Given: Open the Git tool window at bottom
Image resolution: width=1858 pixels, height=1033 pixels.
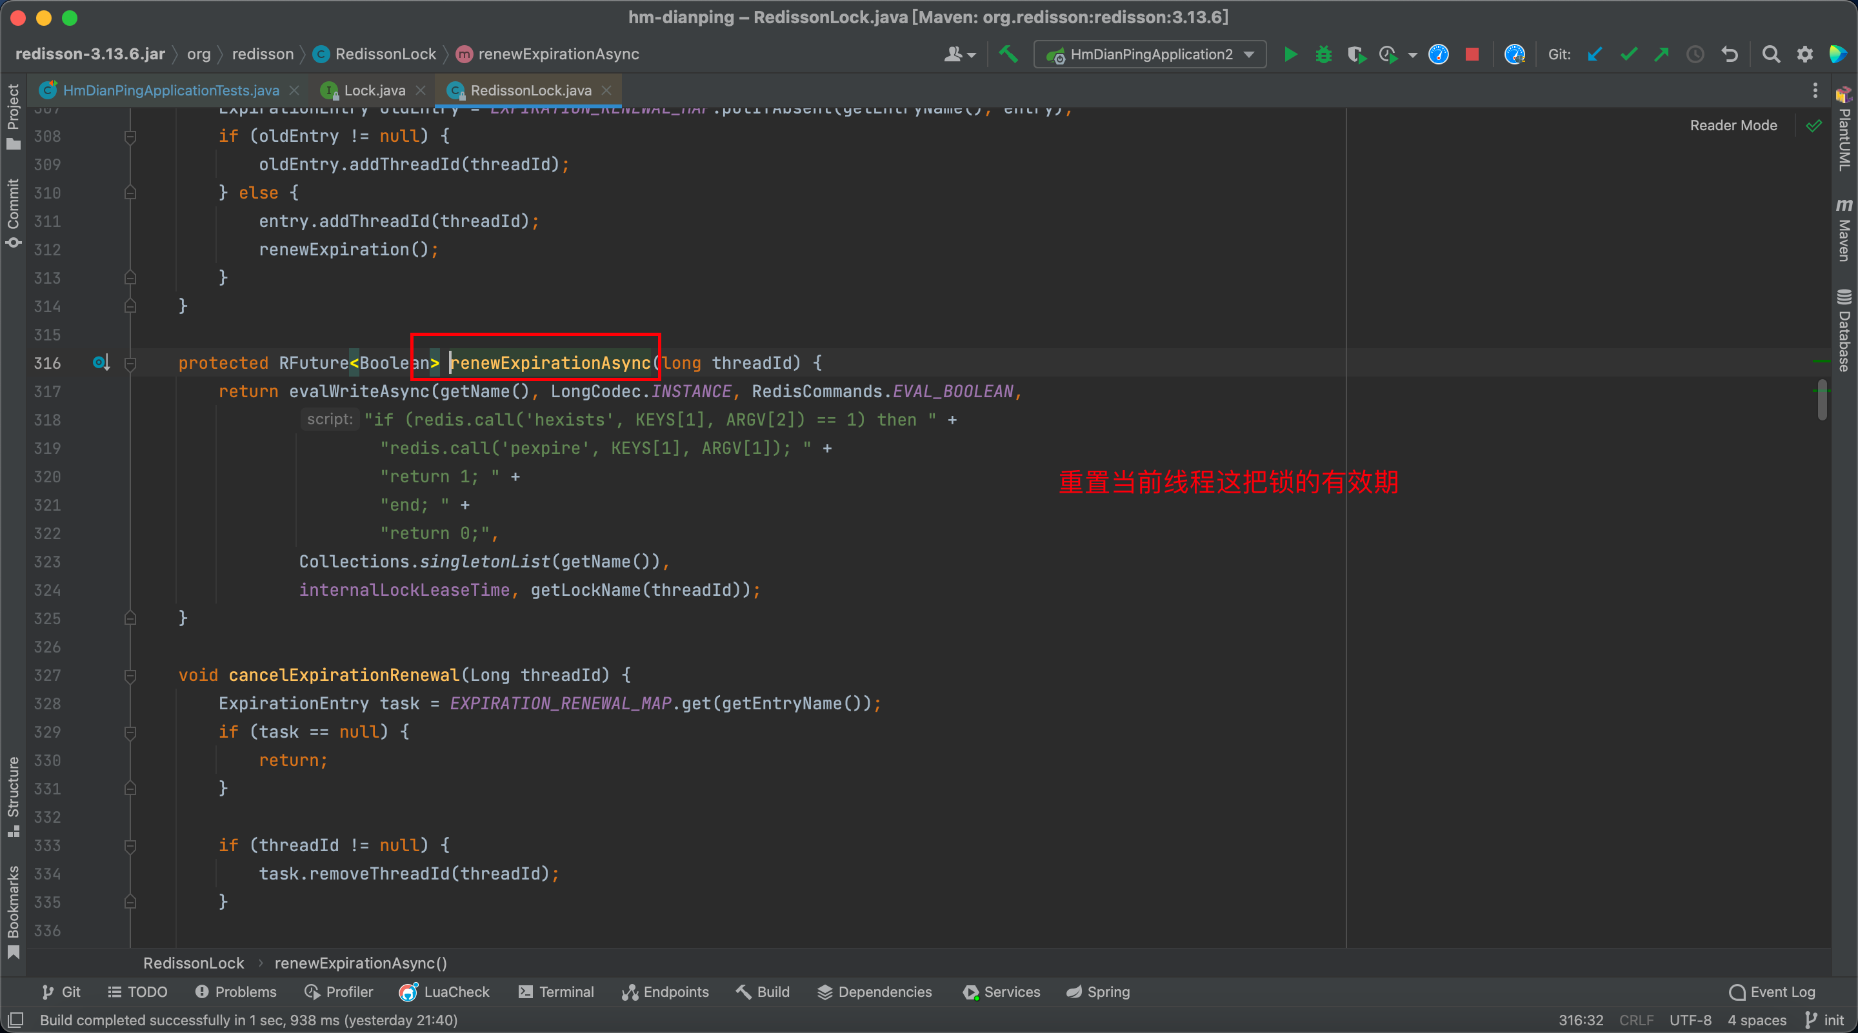Looking at the screenshot, I should (61, 991).
